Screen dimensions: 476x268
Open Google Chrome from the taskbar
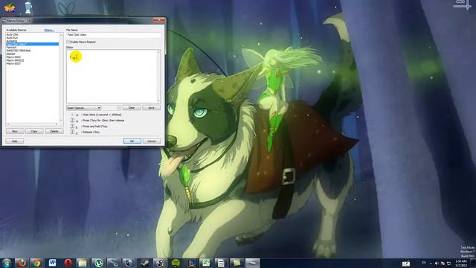36,263
